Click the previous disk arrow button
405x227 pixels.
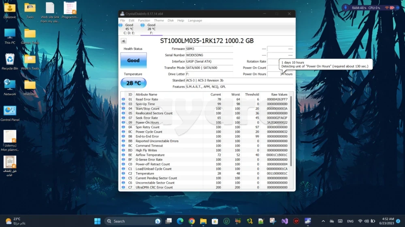[x=124, y=41]
